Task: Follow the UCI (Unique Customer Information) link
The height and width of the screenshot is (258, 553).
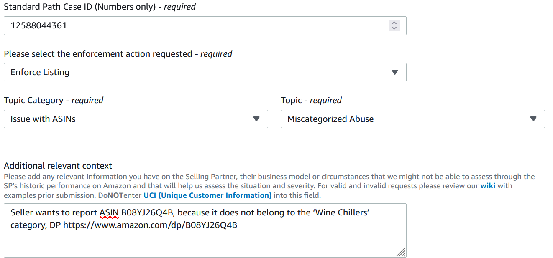Action: click(207, 195)
